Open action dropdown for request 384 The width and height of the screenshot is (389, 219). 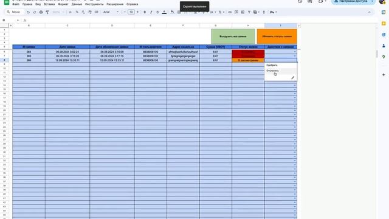(295, 52)
